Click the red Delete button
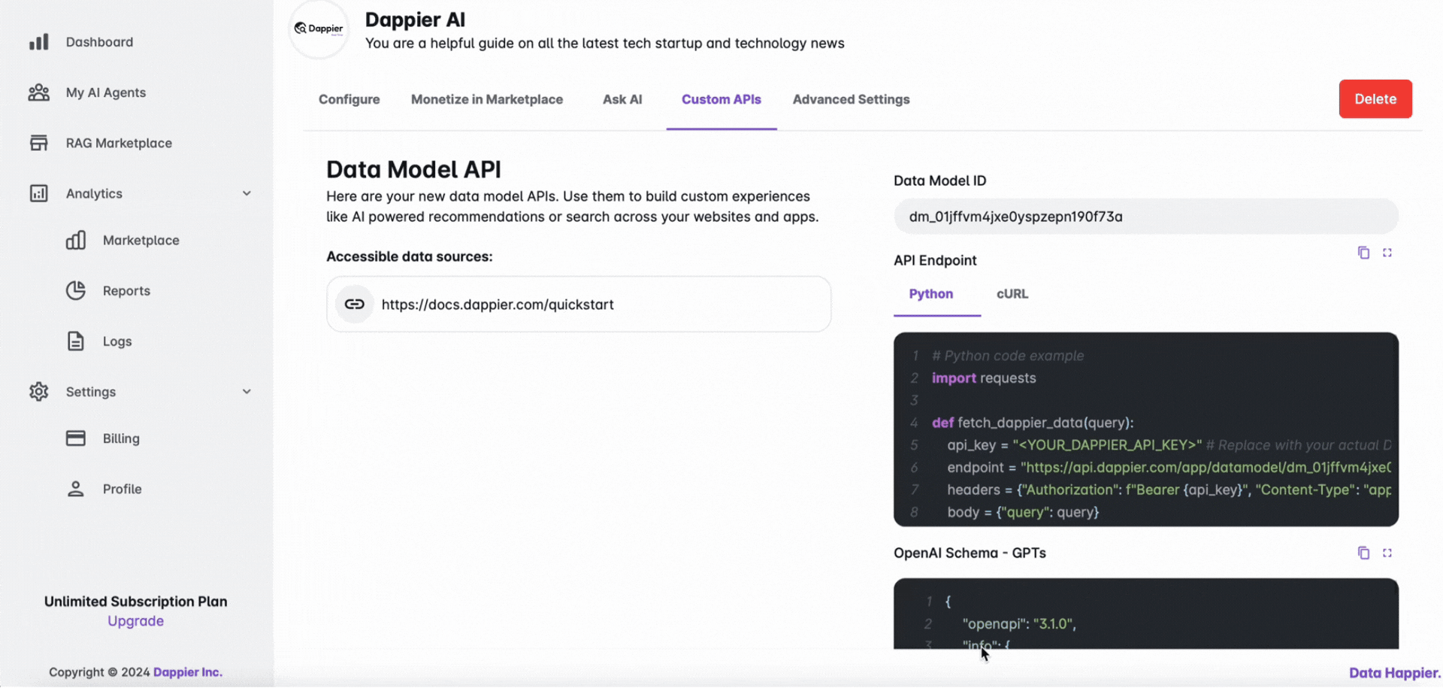 tap(1375, 99)
